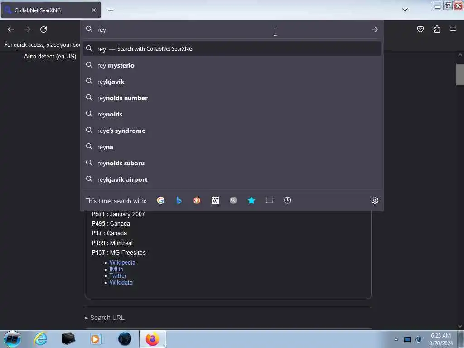Open the dark globe taskbar icon
This screenshot has height=348, width=464.
(125, 339)
